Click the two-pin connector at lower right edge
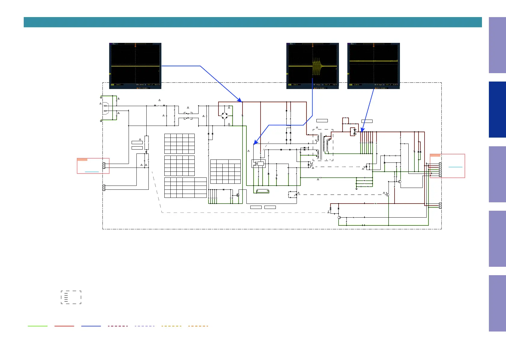Viewport: 506px width, 357px height. coord(440,205)
